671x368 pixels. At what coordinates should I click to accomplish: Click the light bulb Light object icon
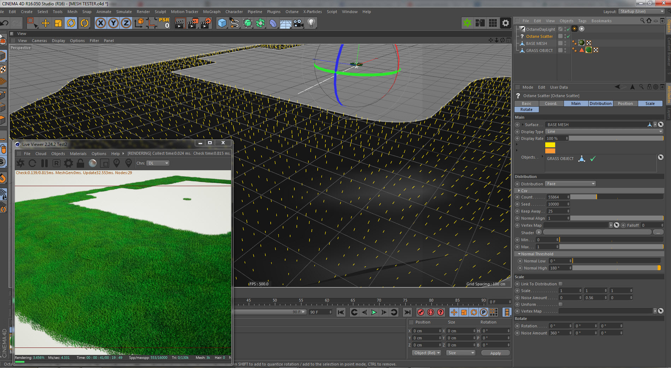tap(311, 23)
